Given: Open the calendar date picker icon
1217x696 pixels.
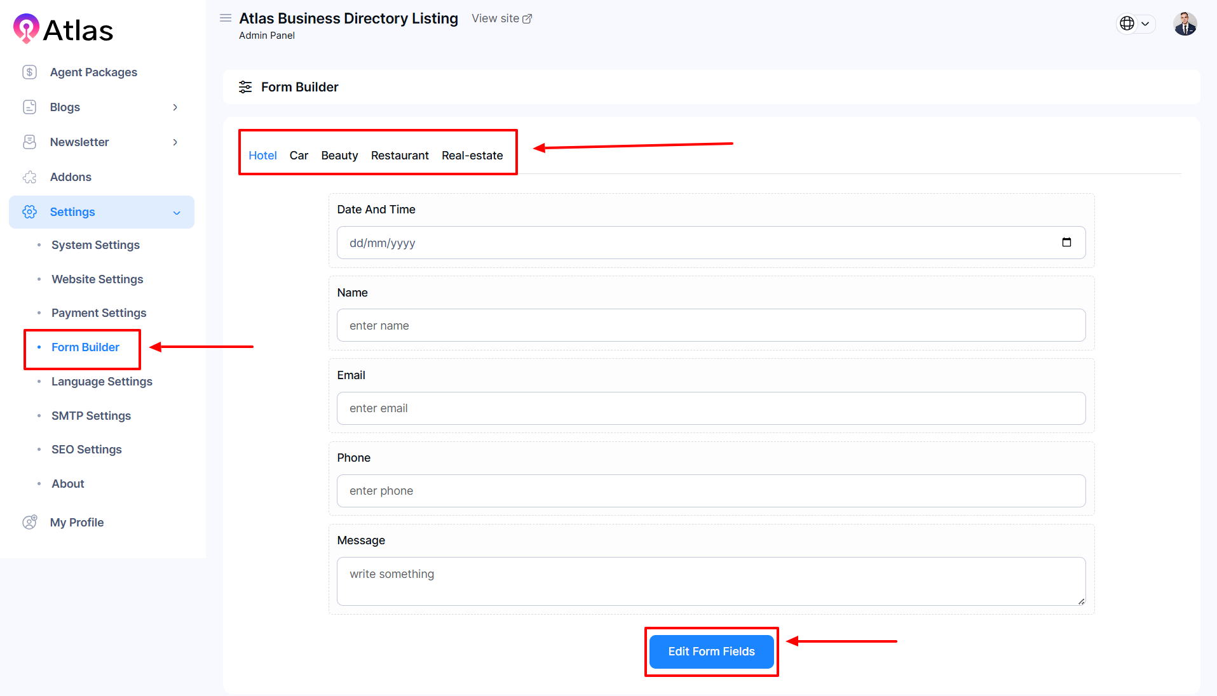Looking at the screenshot, I should pyautogui.click(x=1066, y=243).
